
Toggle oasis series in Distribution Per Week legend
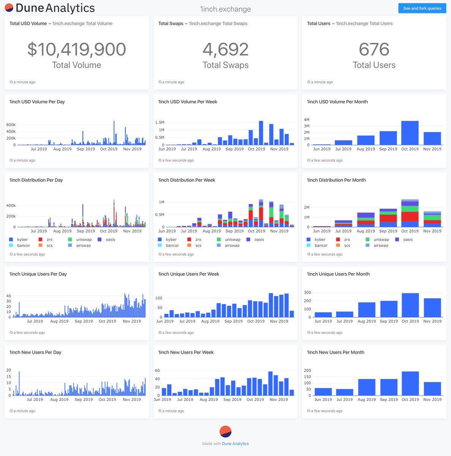pyautogui.click(x=255, y=239)
